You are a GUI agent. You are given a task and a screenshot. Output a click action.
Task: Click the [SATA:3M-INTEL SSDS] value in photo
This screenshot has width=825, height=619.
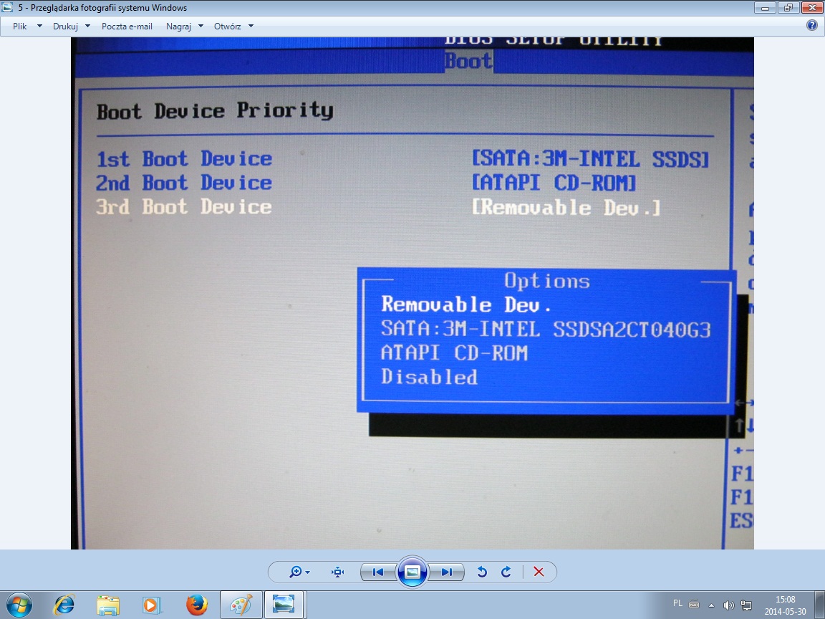point(590,159)
